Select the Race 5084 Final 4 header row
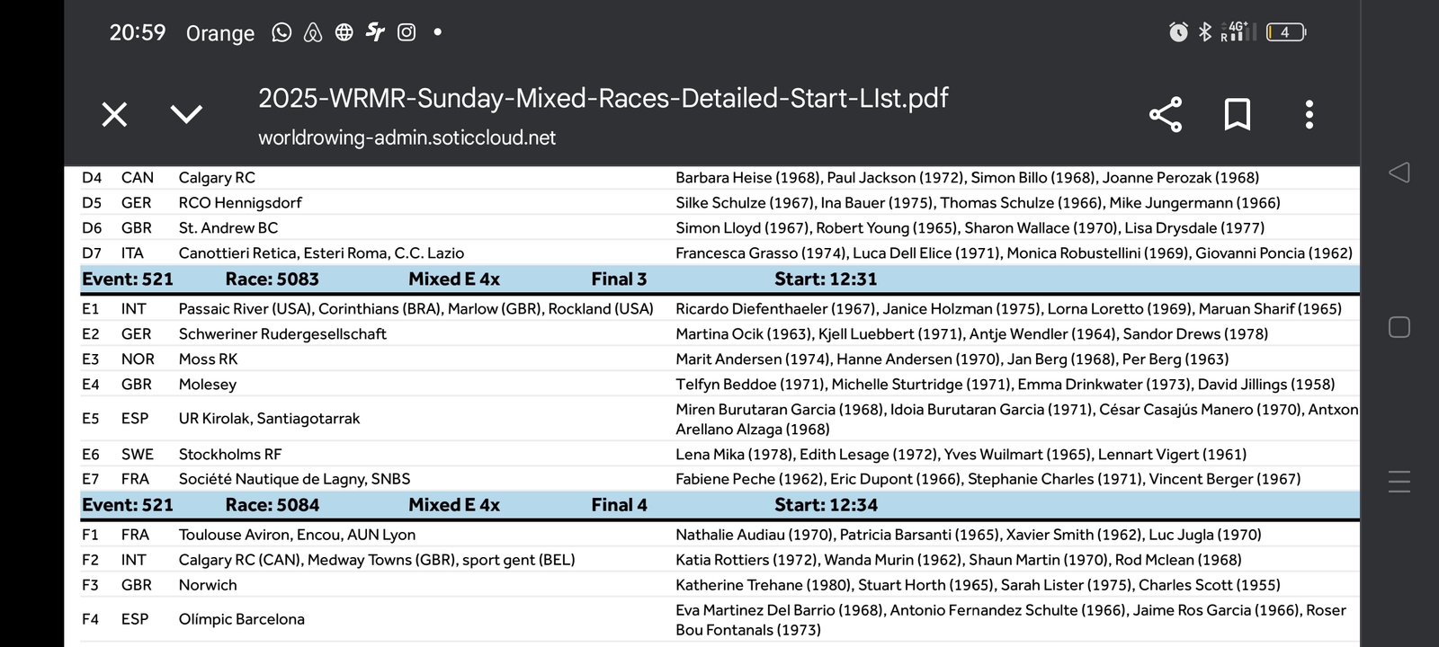Viewport: 1439px width, 647px height. click(719, 505)
